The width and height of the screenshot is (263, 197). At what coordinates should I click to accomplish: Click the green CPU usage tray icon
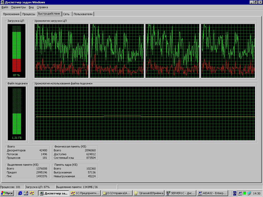click(245, 193)
